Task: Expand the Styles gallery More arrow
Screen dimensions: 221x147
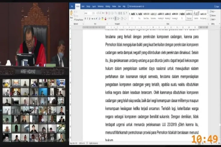Action: pyautogui.click(x=208, y=19)
